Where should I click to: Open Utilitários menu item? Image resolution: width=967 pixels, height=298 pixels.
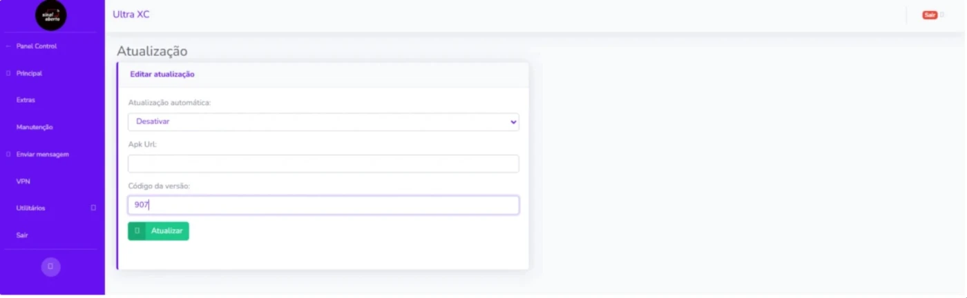tap(31, 208)
